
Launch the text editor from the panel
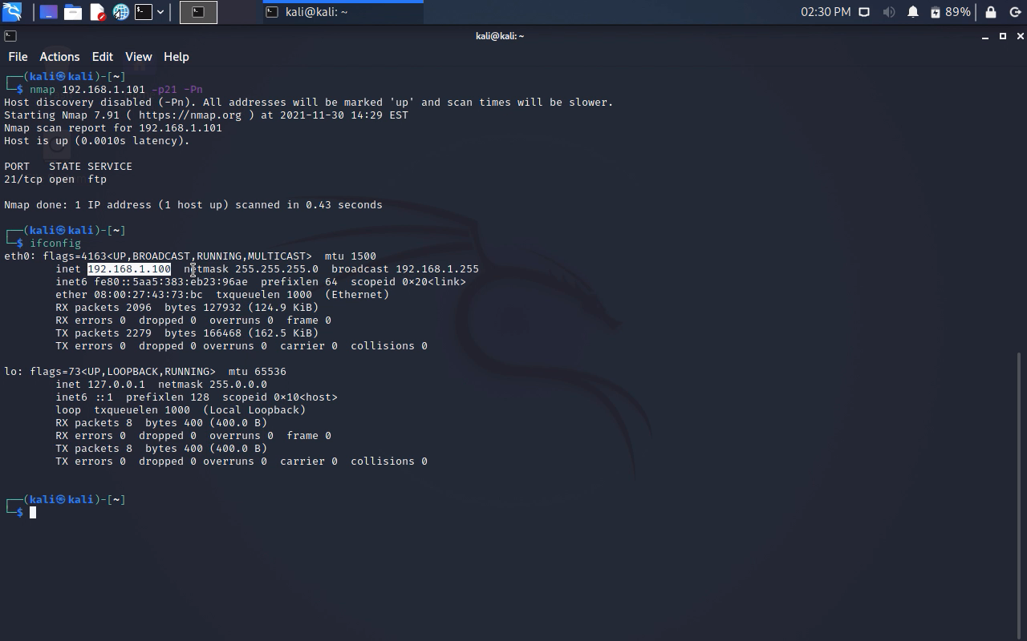pos(97,12)
